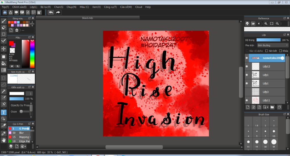The image size is (290, 156).
Task: Open the Lớp(L) menu
Action: (33, 7)
